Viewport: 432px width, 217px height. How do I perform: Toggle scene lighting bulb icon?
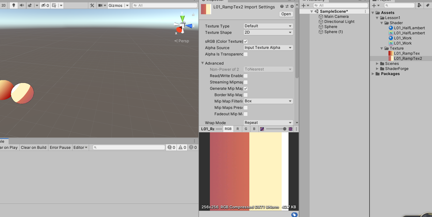[14, 5]
